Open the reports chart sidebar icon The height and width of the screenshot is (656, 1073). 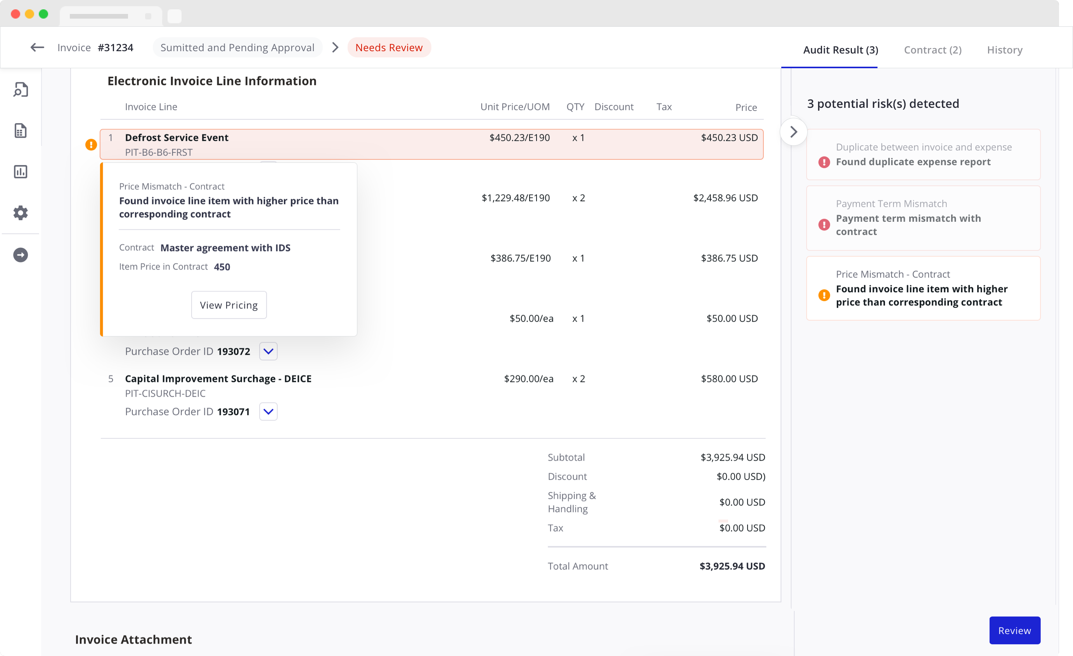[21, 171]
